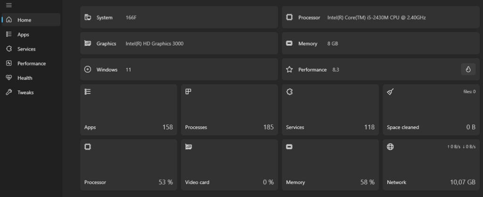Click the 58 % memory usage value
Image resolution: width=483 pixels, height=197 pixels.
coord(367,182)
